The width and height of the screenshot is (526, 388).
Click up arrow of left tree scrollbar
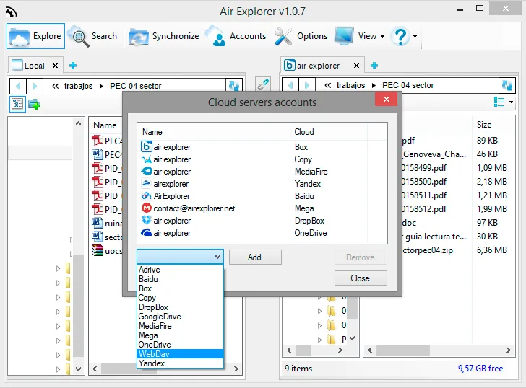tap(78, 123)
